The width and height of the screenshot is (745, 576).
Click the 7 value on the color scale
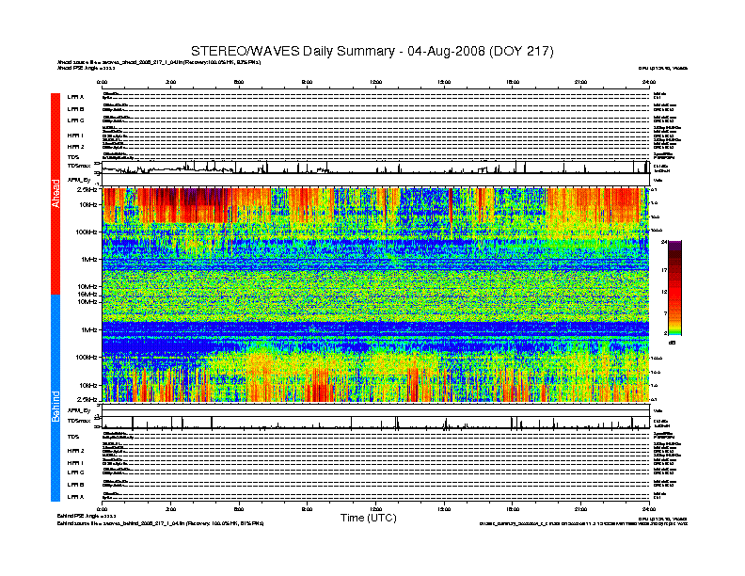coord(665,313)
